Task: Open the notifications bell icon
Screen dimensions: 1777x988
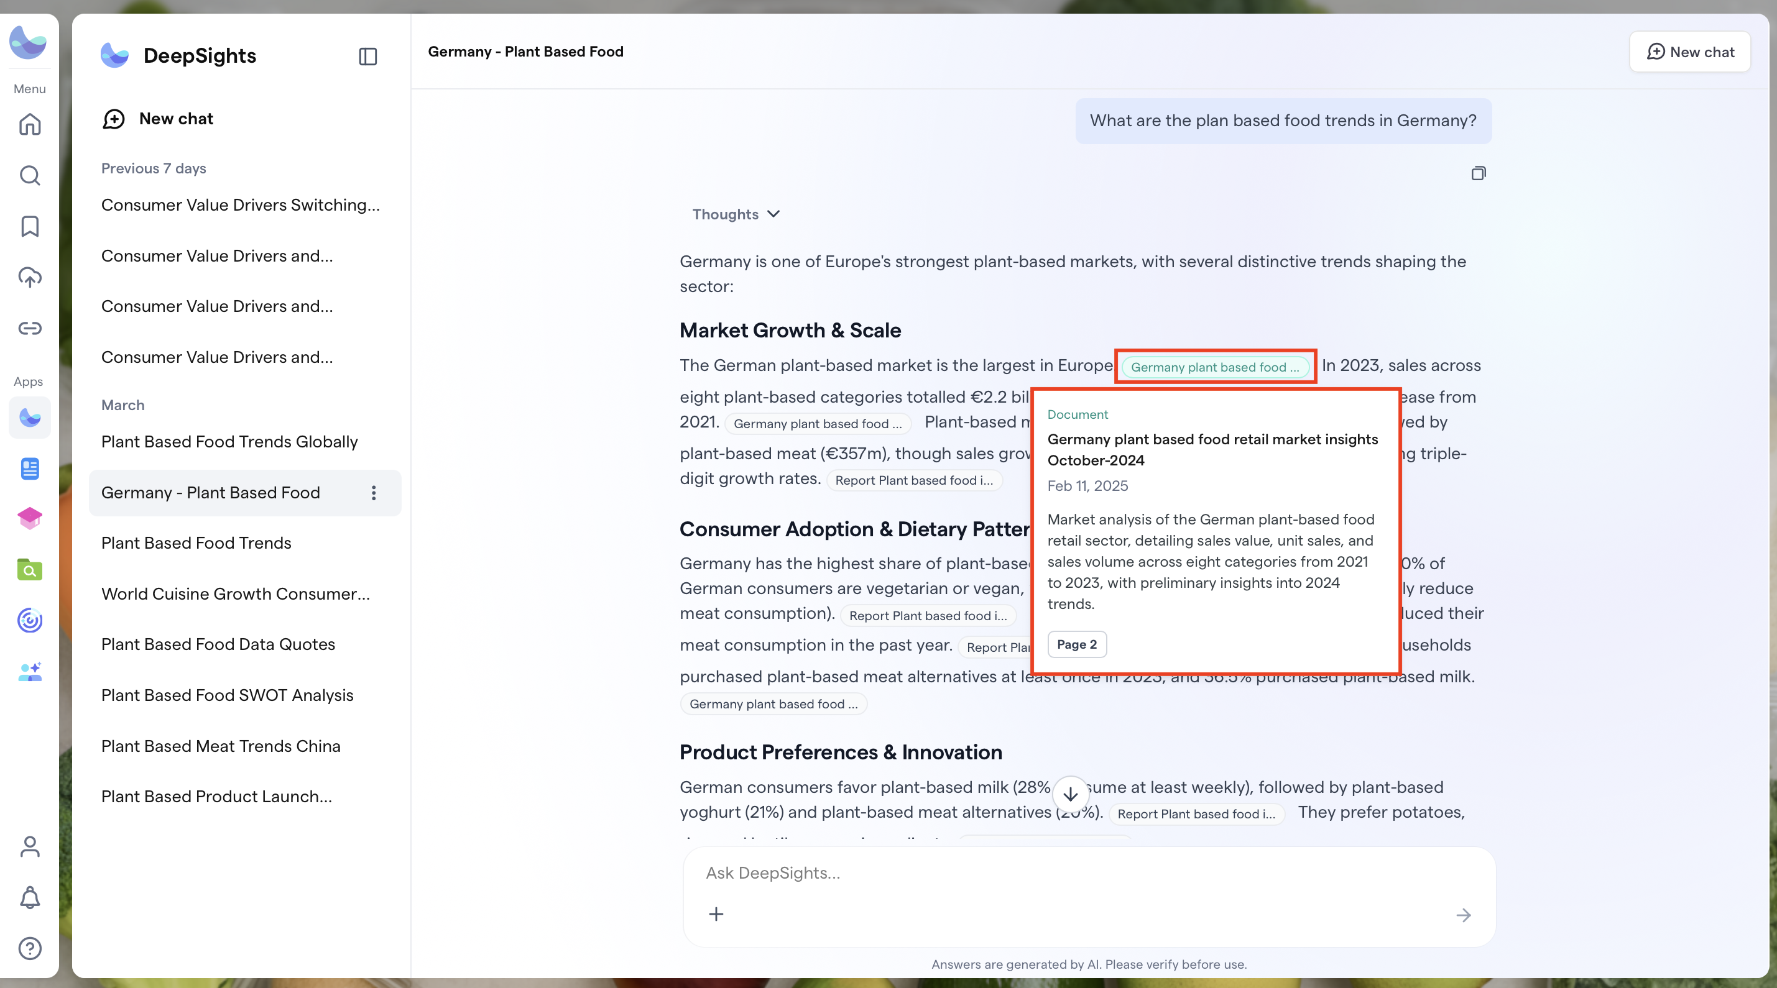Action: [x=30, y=898]
